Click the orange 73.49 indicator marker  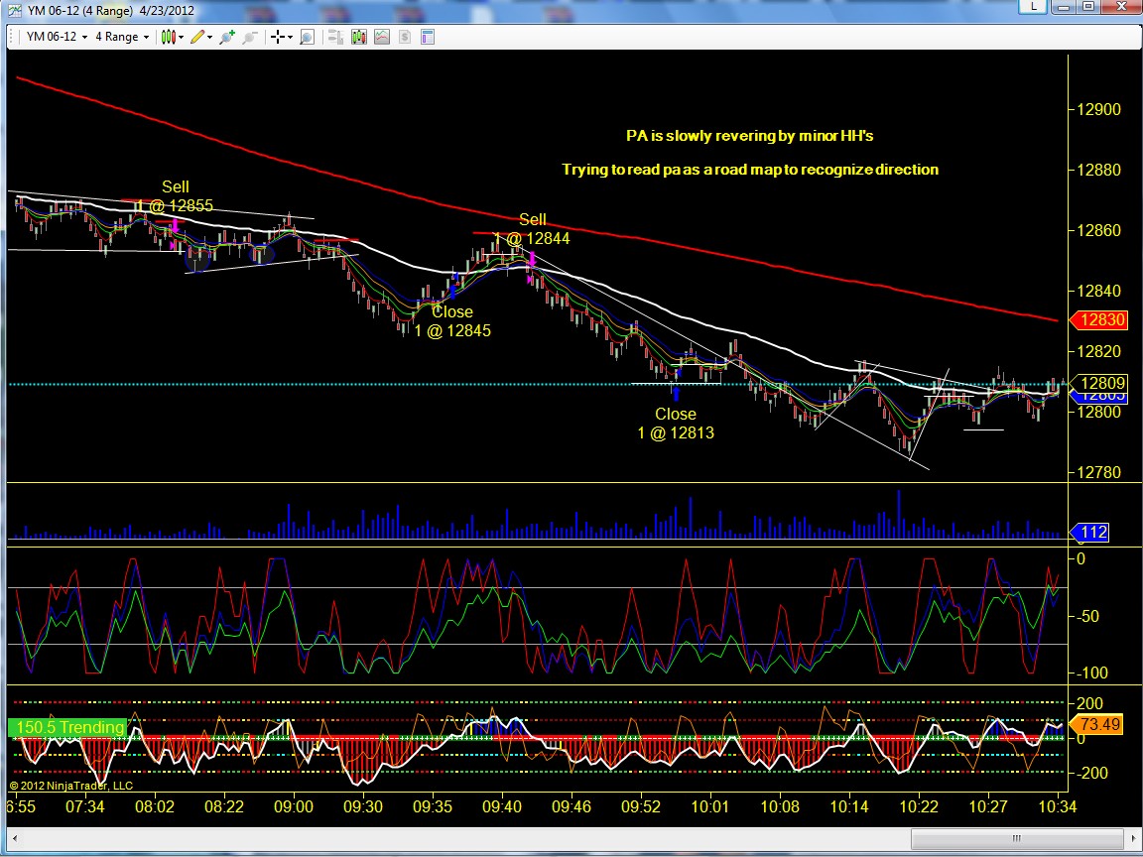[1095, 724]
